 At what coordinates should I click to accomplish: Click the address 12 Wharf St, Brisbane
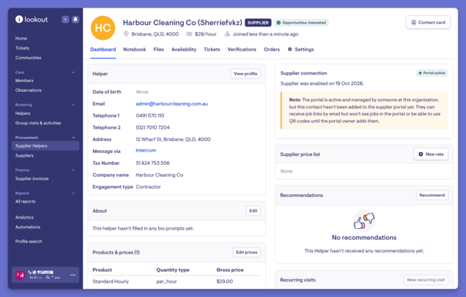(173, 139)
